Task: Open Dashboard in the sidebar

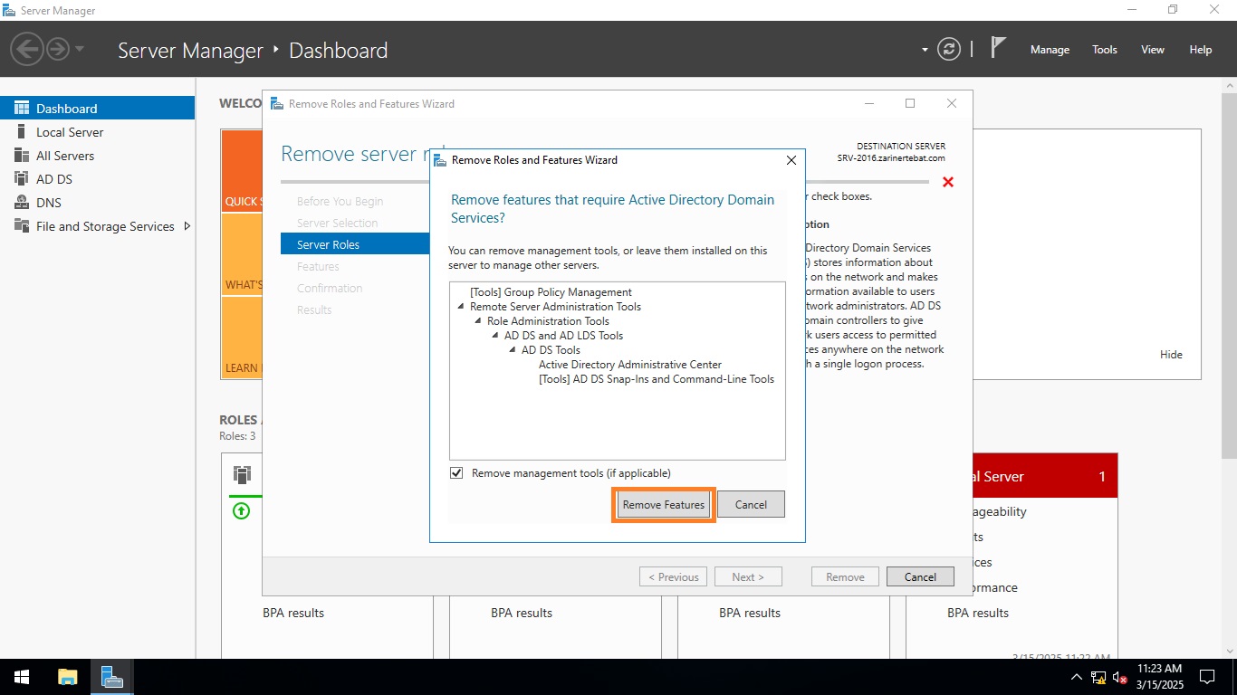Action: (x=97, y=108)
